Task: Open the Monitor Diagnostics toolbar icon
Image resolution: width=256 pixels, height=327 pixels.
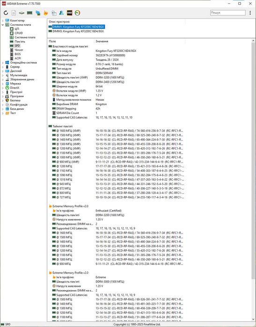Action: coord(38,13)
